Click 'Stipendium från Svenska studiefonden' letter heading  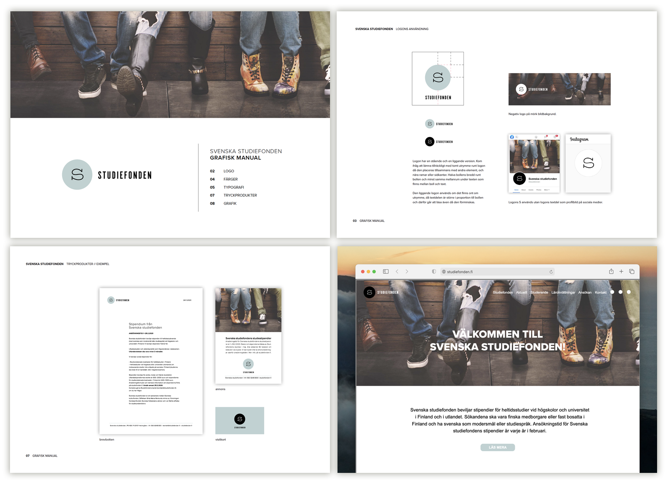click(145, 326)
